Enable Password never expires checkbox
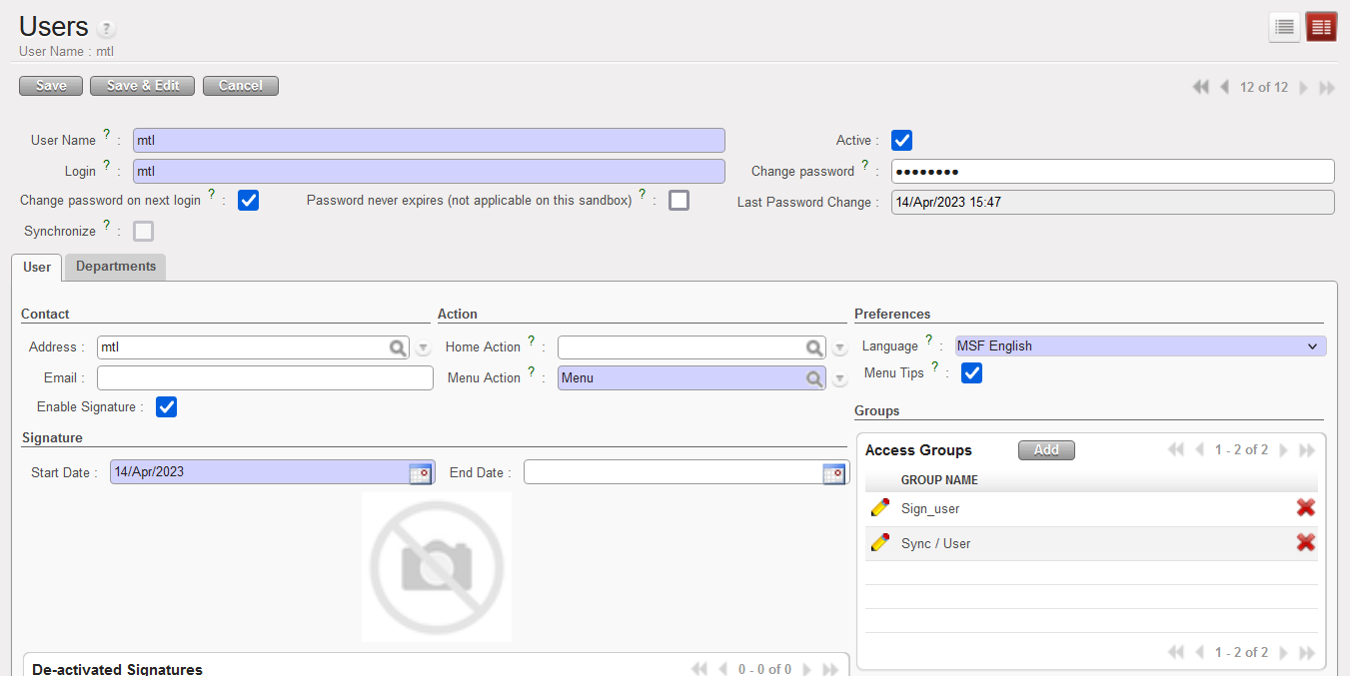1350x676 pixels. click(x=678, y=201)
